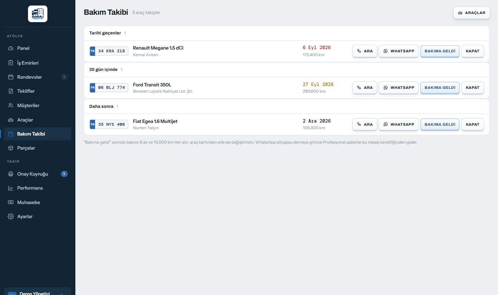Open the Randevular menu item
This screenshot has height=295, width=498.
pyautogui.click(x=38, y=77)
